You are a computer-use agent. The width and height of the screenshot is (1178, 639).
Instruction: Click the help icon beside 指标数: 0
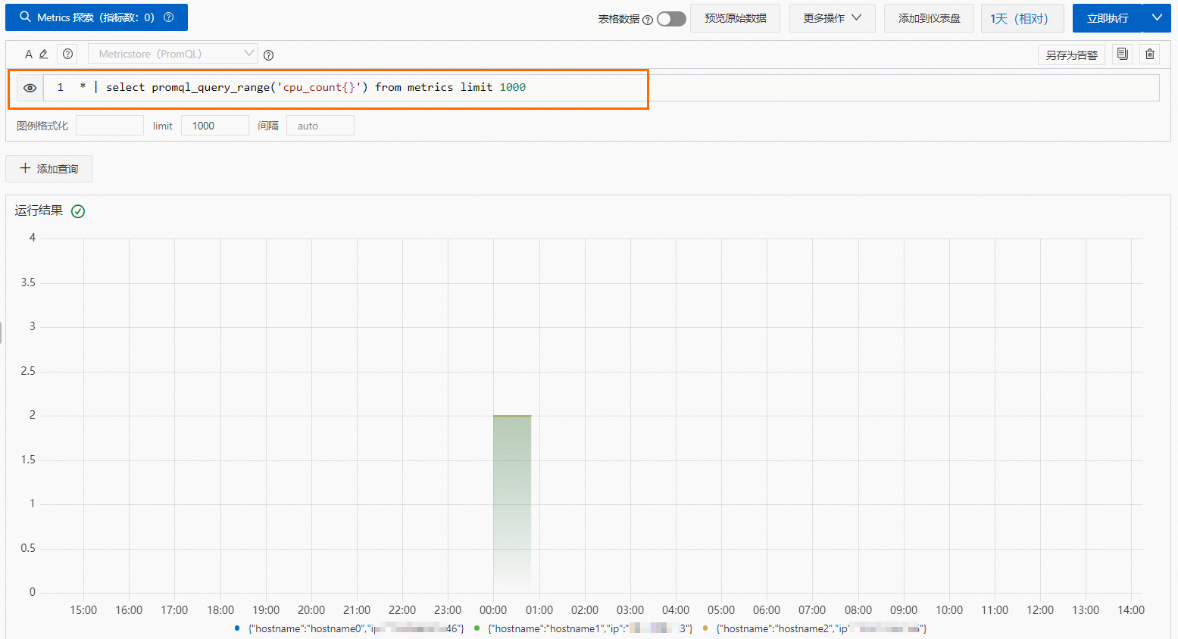click(x=169, y=17)
